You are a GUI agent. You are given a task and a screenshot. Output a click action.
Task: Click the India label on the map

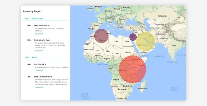point(174,46)
